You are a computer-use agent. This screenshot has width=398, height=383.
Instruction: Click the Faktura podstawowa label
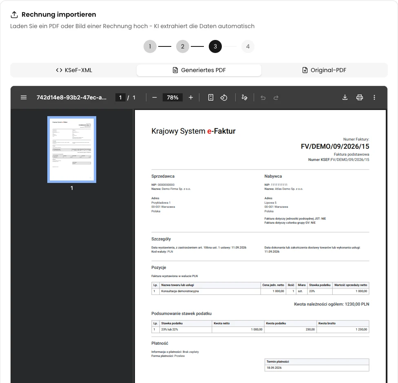[352, 154]
